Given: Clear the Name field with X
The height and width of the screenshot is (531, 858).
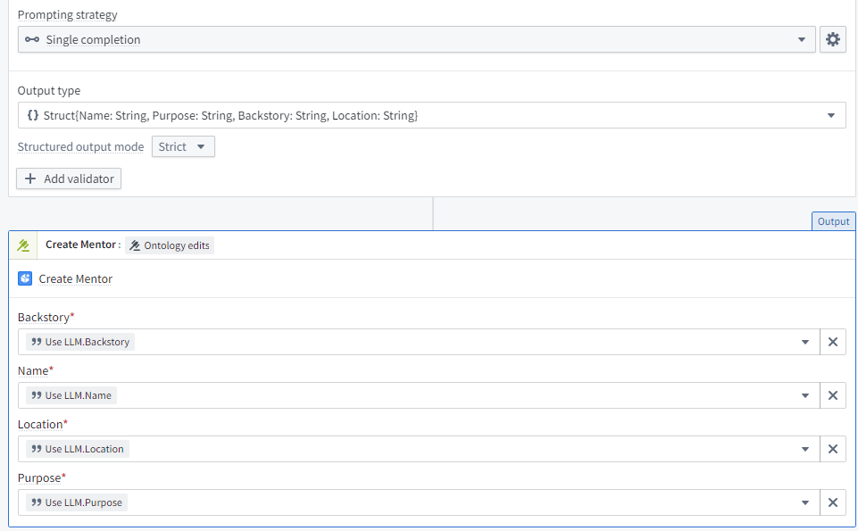Looking at the screenshot, I should [x=832, y=395].
